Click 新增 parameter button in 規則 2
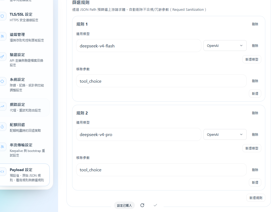 255,183
